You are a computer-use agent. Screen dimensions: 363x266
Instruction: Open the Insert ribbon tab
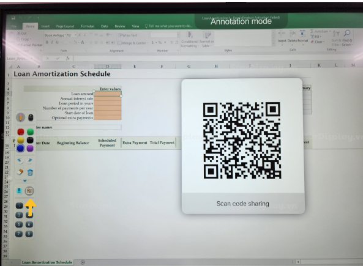[x=45, y=26]
